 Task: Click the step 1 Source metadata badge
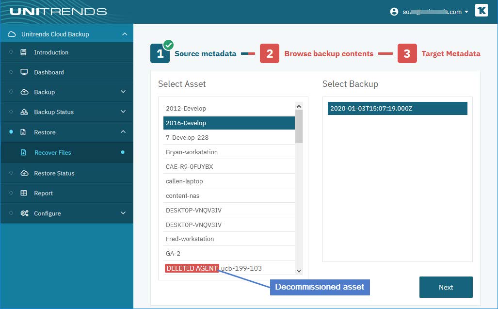click(160, 53)
